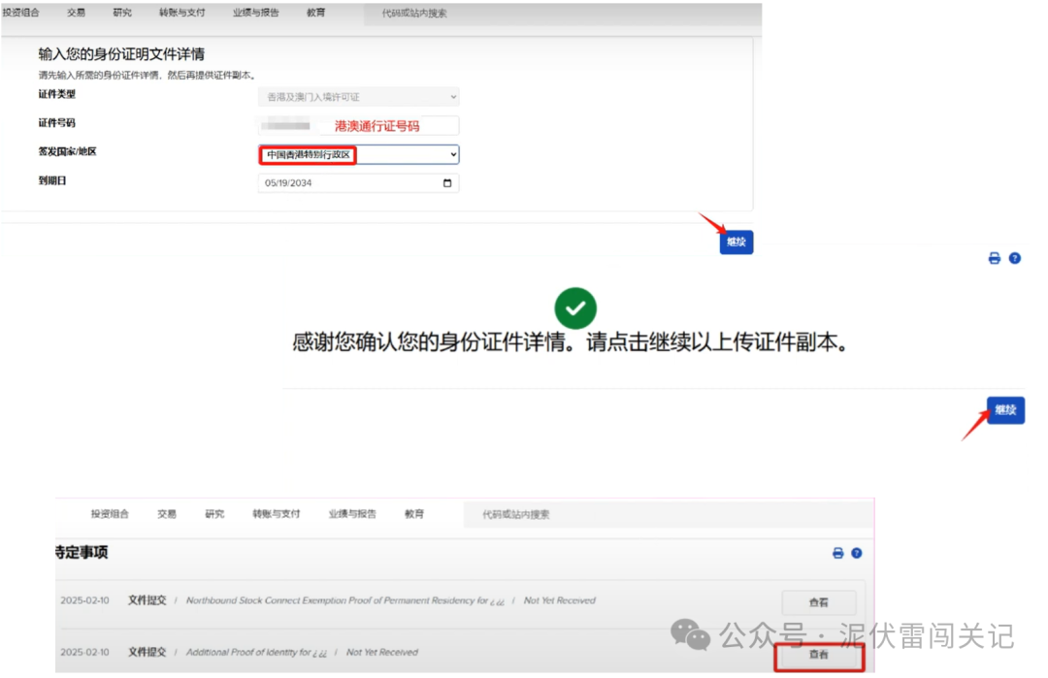Open the calendar picker next to 到期日 date
This screenshot has height=678, width=1048.
pos(445,183)
